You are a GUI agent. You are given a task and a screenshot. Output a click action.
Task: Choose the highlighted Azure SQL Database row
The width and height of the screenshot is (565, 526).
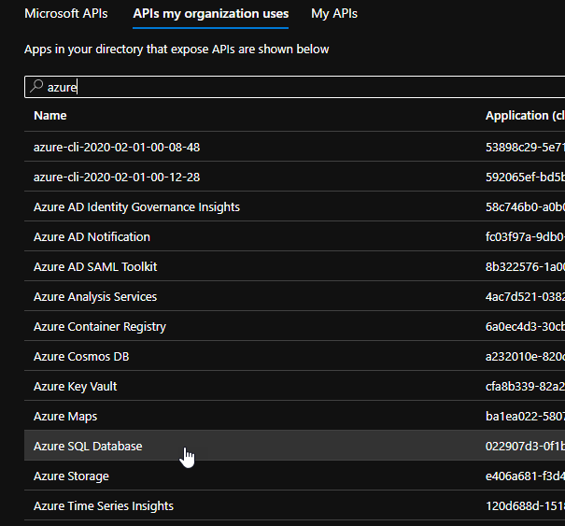coord(295,446)
